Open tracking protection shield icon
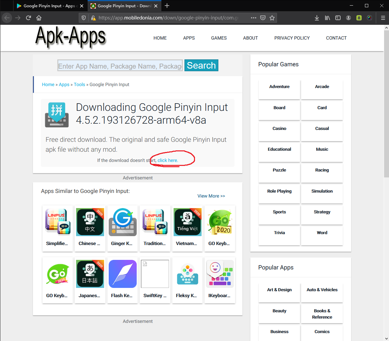The image size is (389, 341). tap(84, 18)
